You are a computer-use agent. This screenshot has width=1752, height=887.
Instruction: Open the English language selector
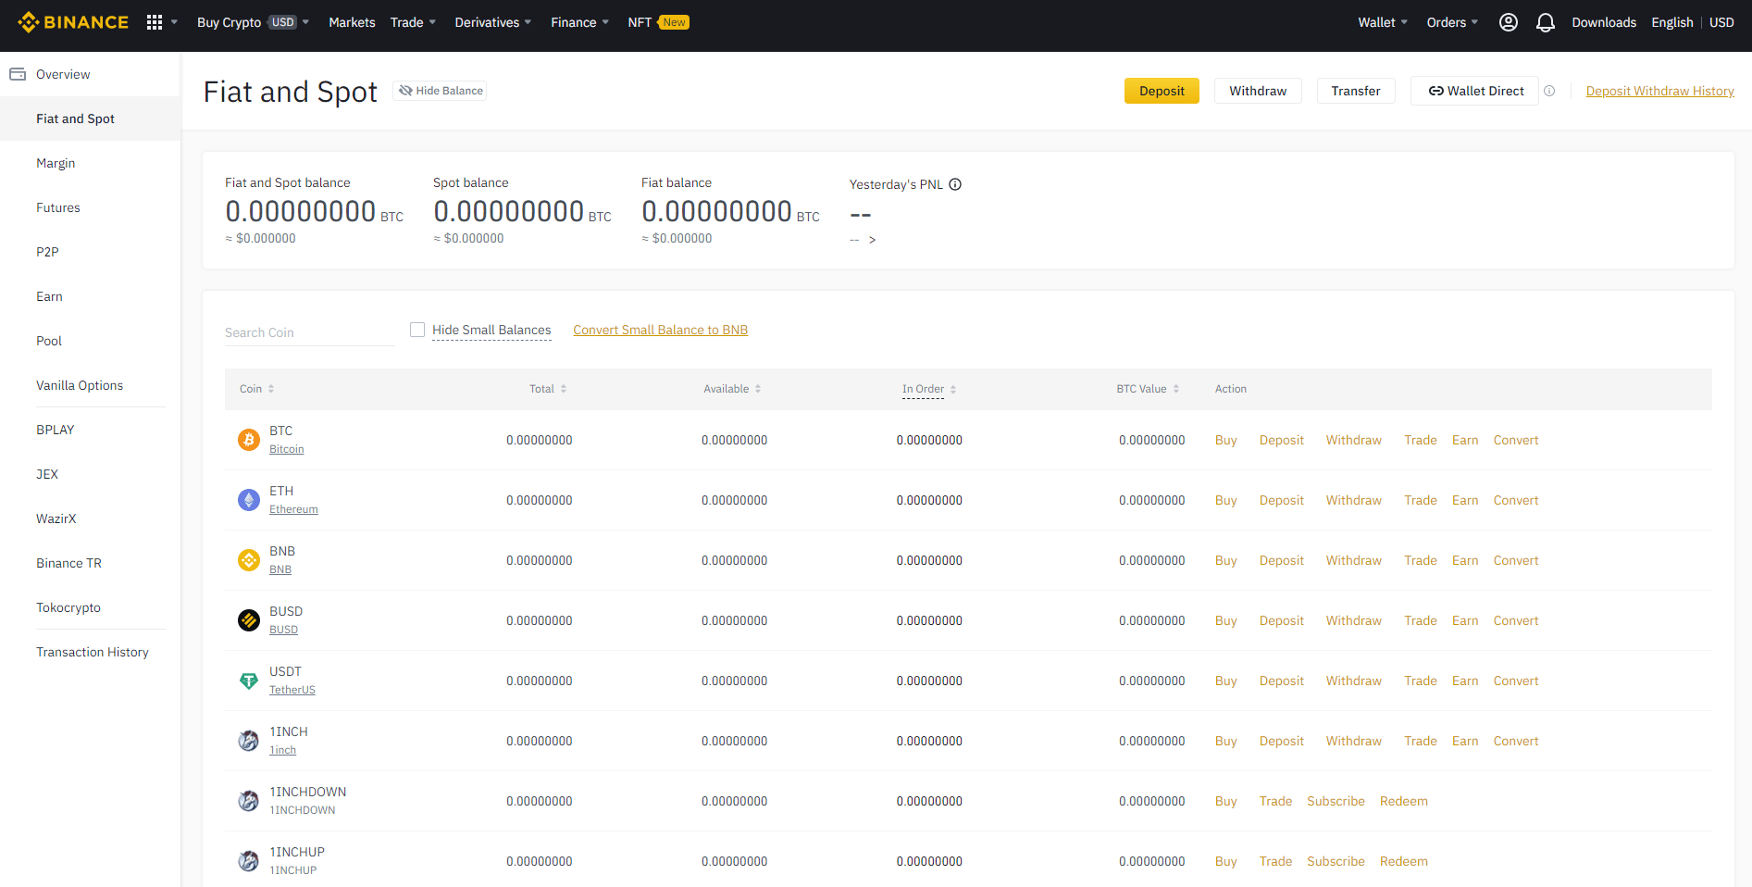tap(1672, 22)
